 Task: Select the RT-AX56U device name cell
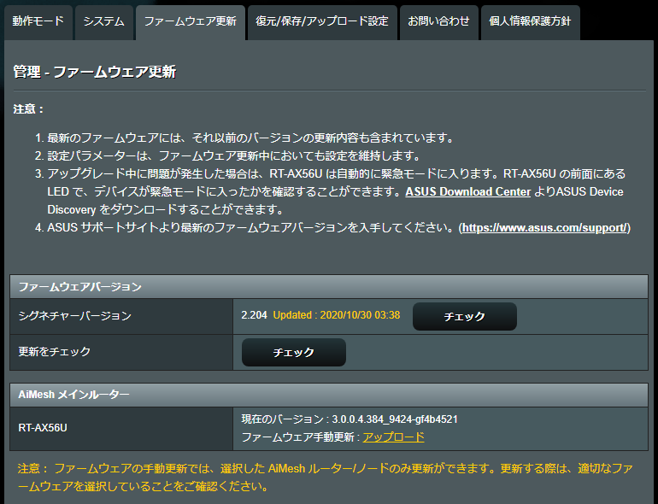tap(43, 428)
